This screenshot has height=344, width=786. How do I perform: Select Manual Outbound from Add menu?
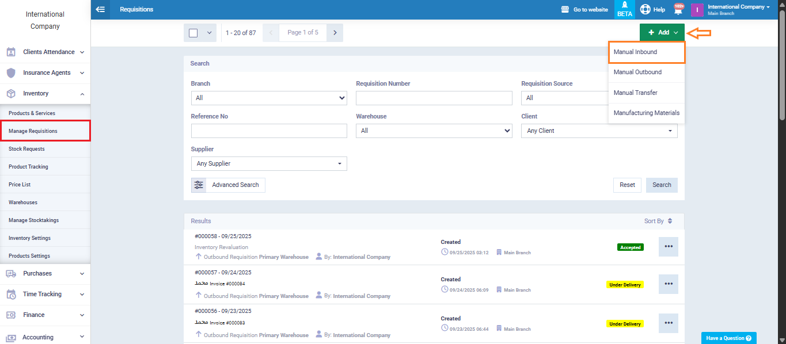click(x=637, y=72)
